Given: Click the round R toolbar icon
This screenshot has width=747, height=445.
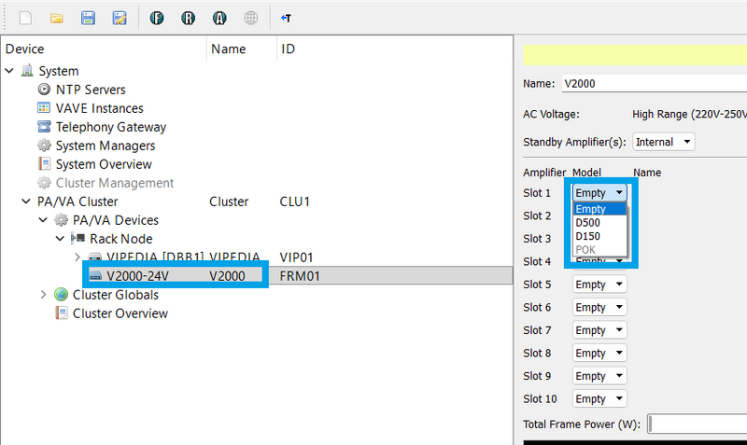Looking at the screenshot, I should coord(189,18).
